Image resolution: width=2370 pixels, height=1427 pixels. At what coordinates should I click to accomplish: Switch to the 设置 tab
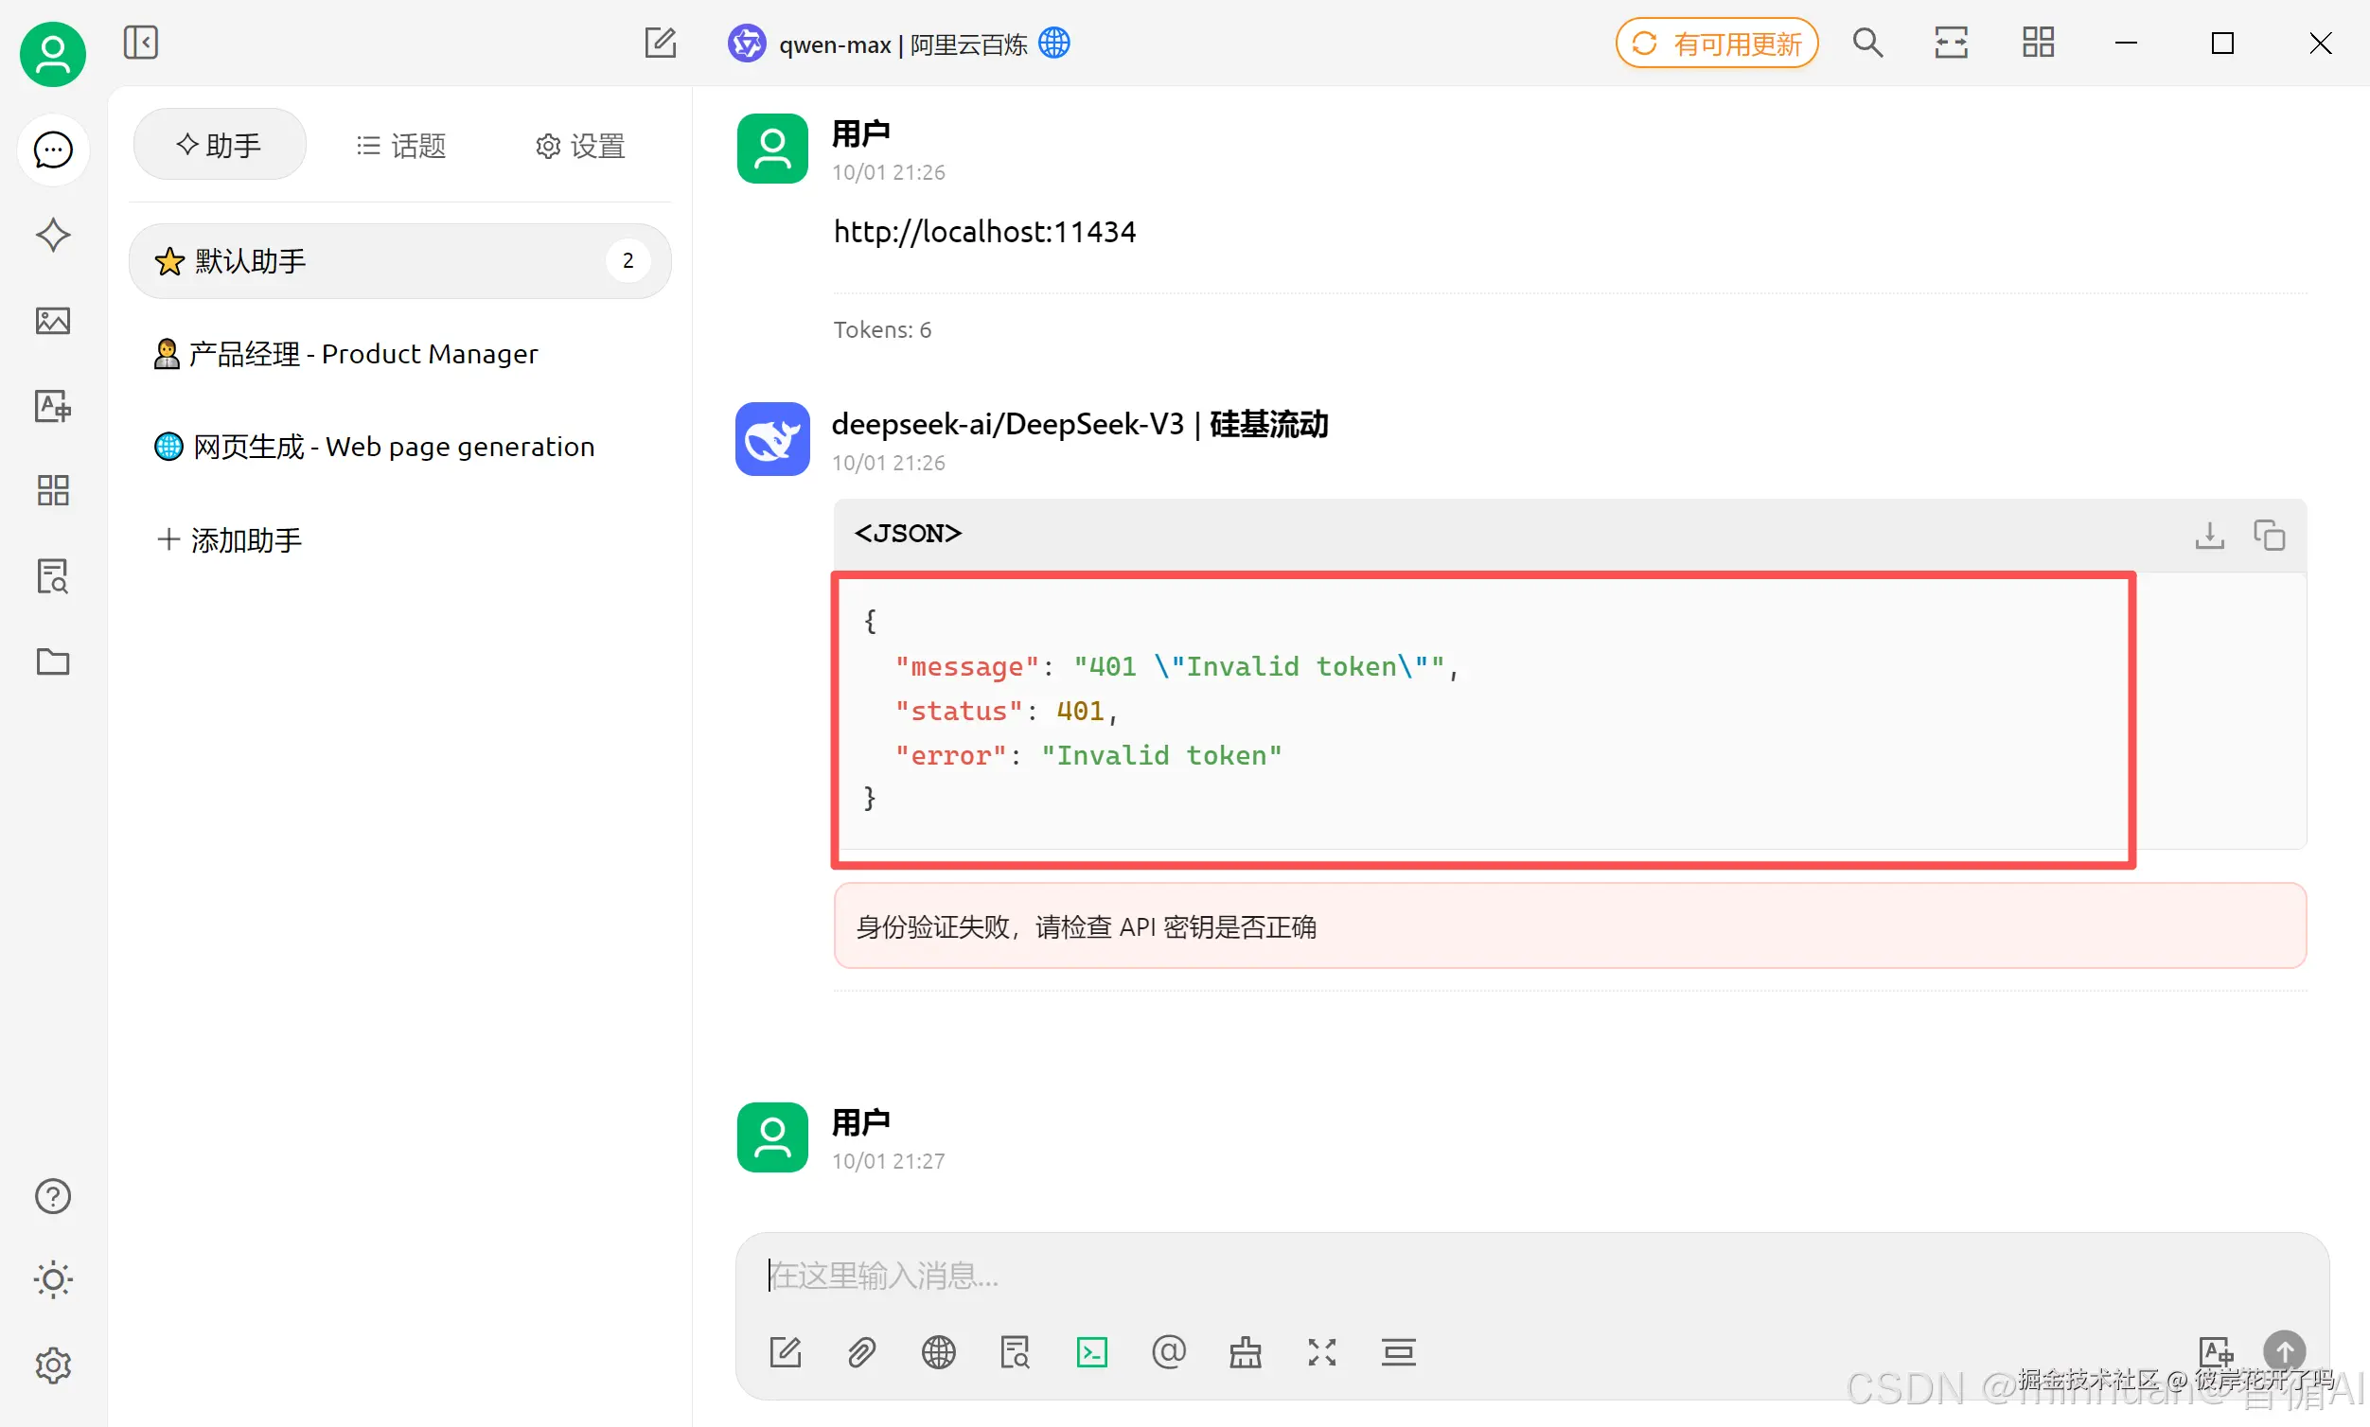click(580, 146)
